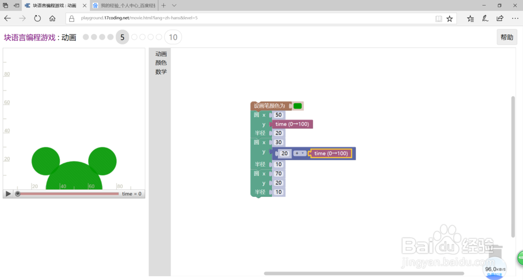Add page to favorites star icon
This screenshot has width=523, height=280.
pyautogui.click(x=450, y=19)
